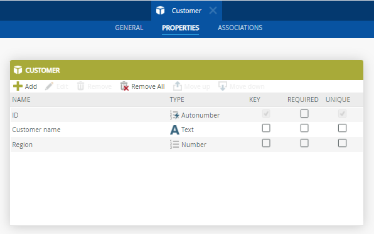Click the green plus Add icon

18,86
